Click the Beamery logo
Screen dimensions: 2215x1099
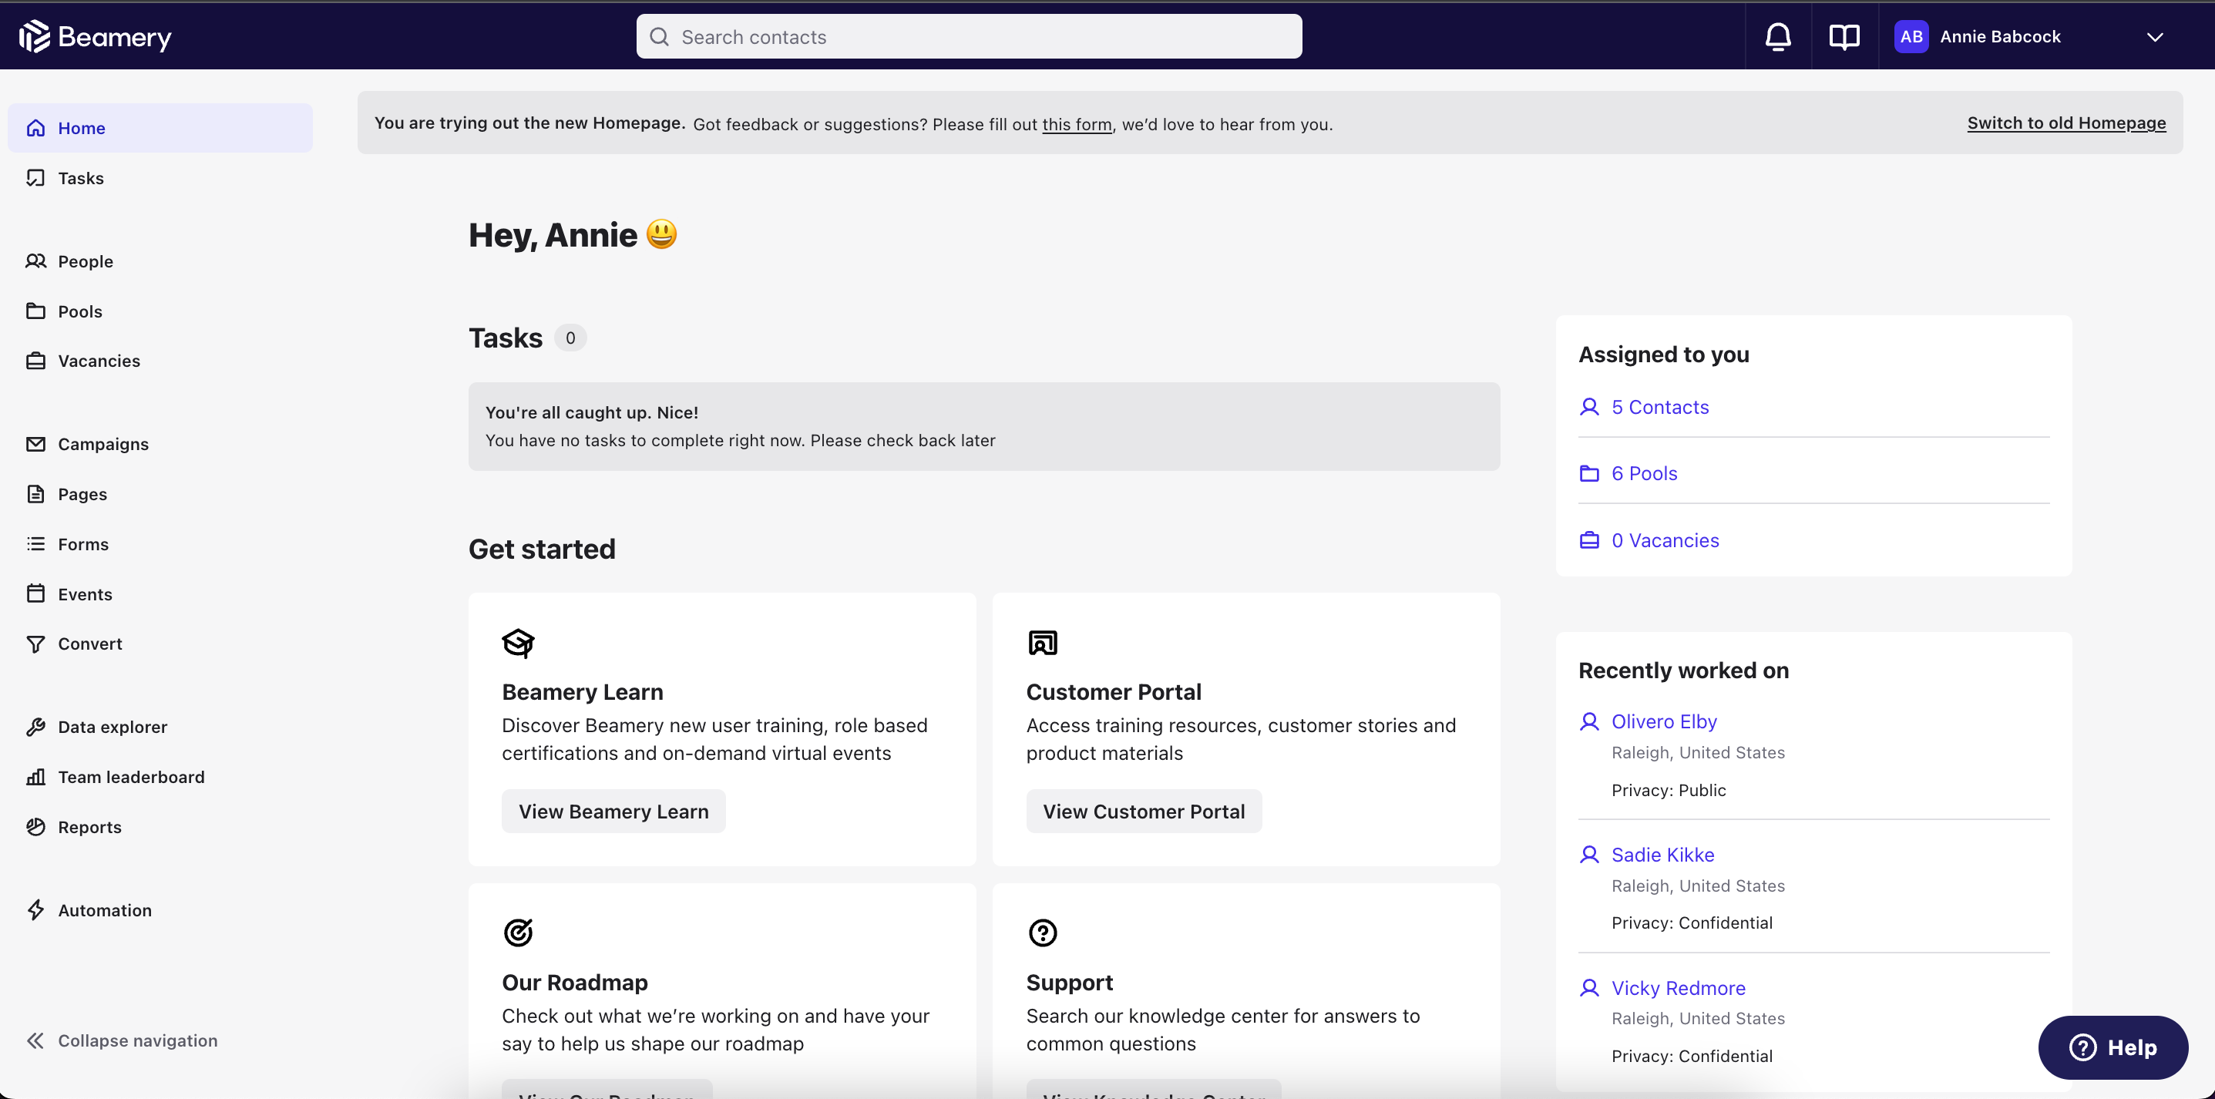point(96,36)
